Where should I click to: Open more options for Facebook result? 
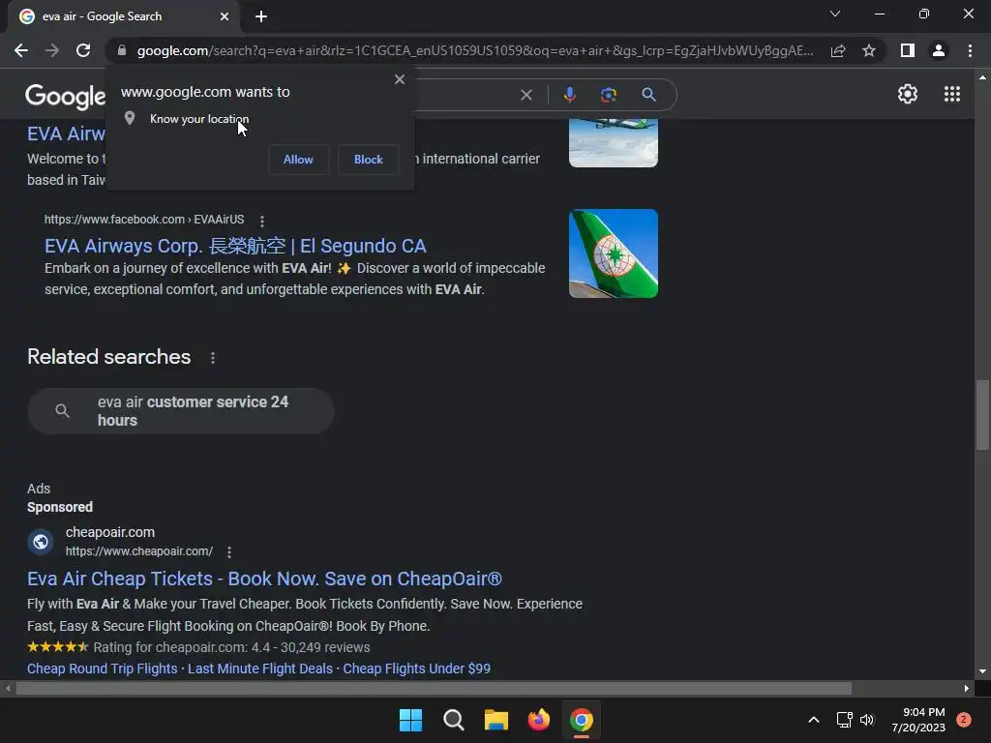tap(261, 221)
